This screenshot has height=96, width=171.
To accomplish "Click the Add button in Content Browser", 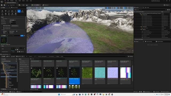I will click(3, 57).
